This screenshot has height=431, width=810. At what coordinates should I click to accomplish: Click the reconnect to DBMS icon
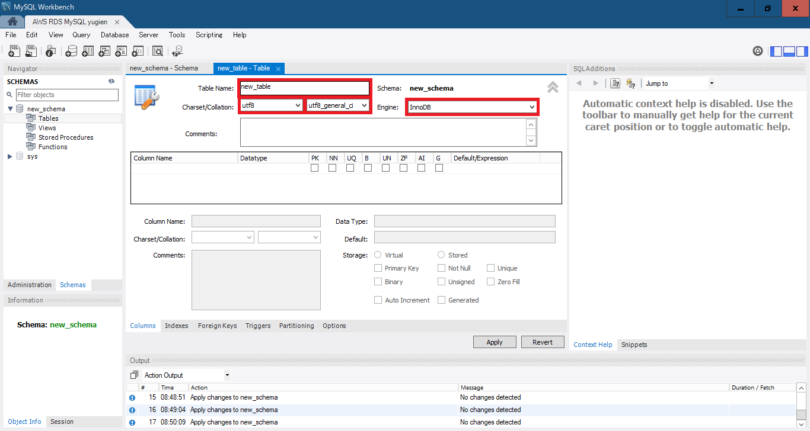[x=177, y=52]
